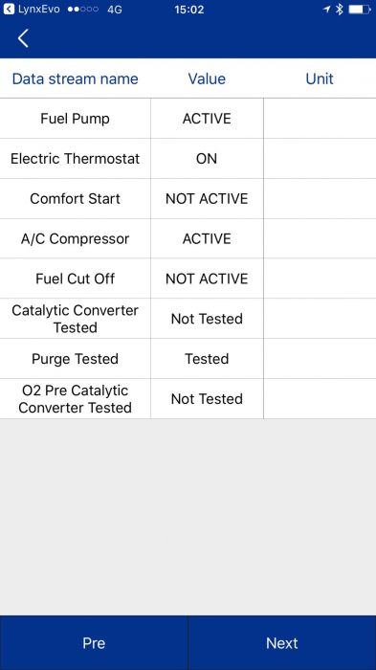Select the Data stream name column header
376x670 pixels.
(x=76, y=78)
